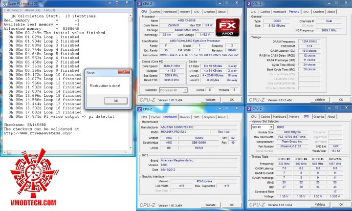
Task: Click Validate in CPU tab window
Action: coord(210,100)
